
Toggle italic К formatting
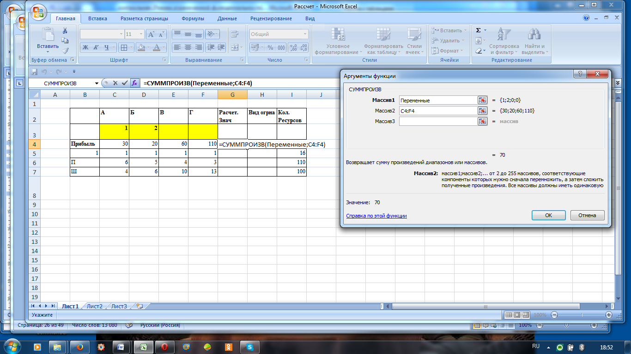point(96,47)
